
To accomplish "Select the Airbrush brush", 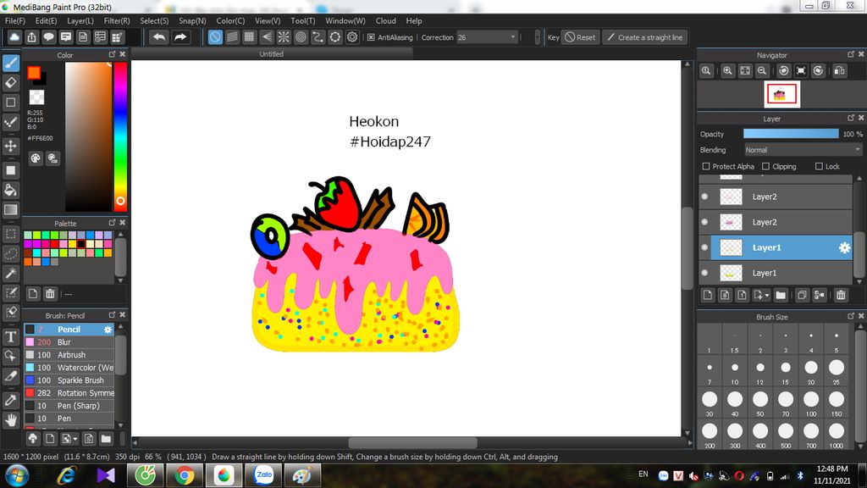I will 69,355.
